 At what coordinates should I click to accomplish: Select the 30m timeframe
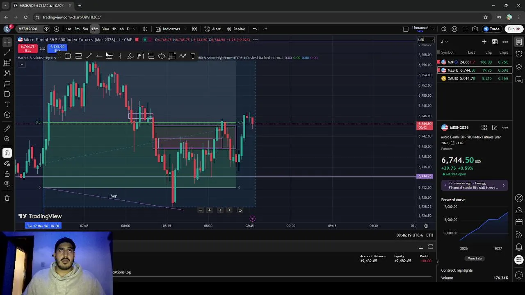105,29
